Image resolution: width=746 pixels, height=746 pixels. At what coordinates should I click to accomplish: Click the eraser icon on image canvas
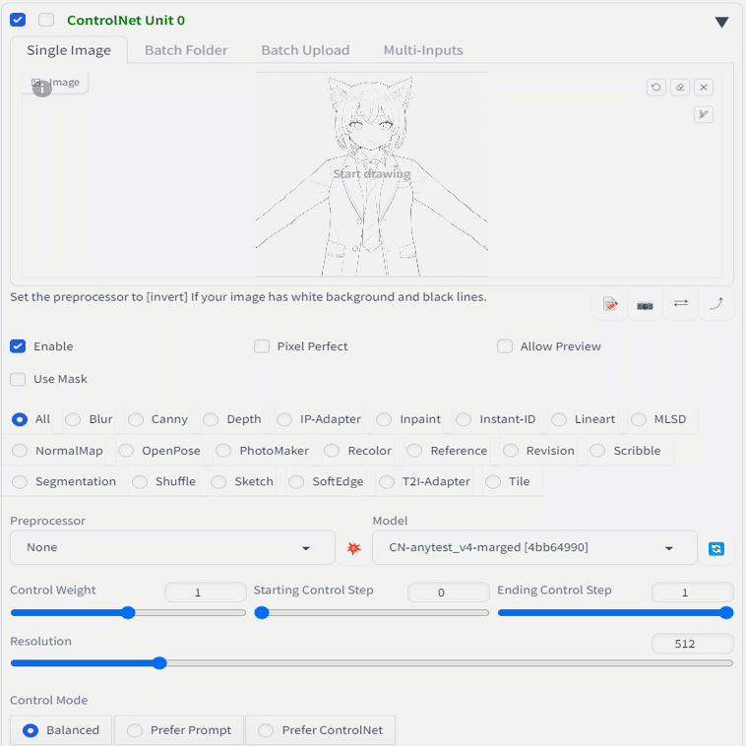click(679, 87)
